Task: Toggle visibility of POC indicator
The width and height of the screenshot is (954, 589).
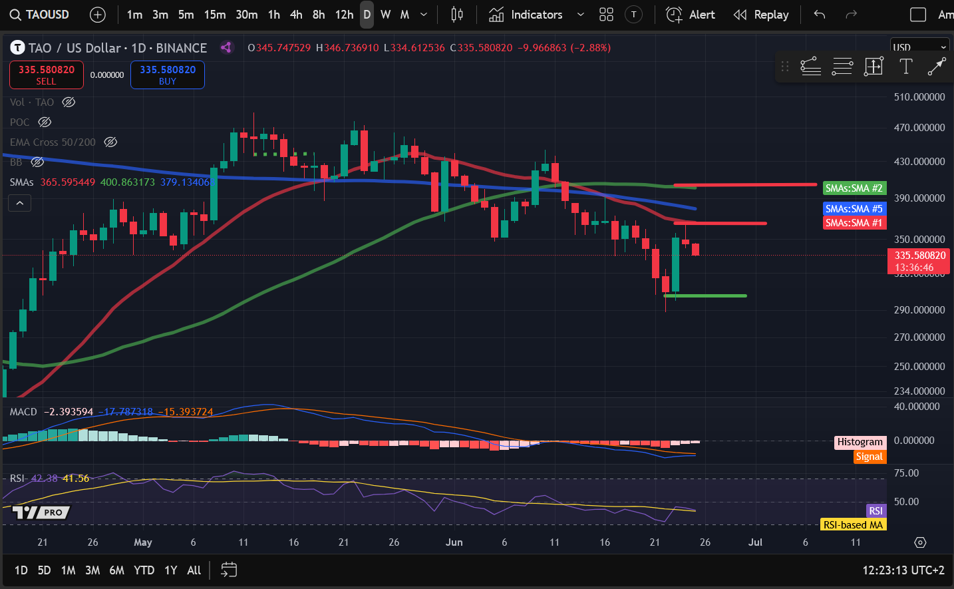Action: (x=45, y=122)
